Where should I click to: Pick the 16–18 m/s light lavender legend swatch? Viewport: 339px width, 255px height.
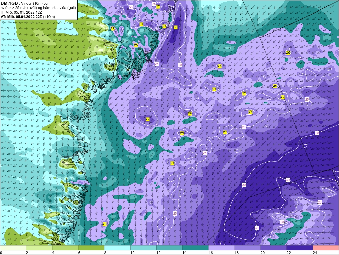(x=222, y=248)
